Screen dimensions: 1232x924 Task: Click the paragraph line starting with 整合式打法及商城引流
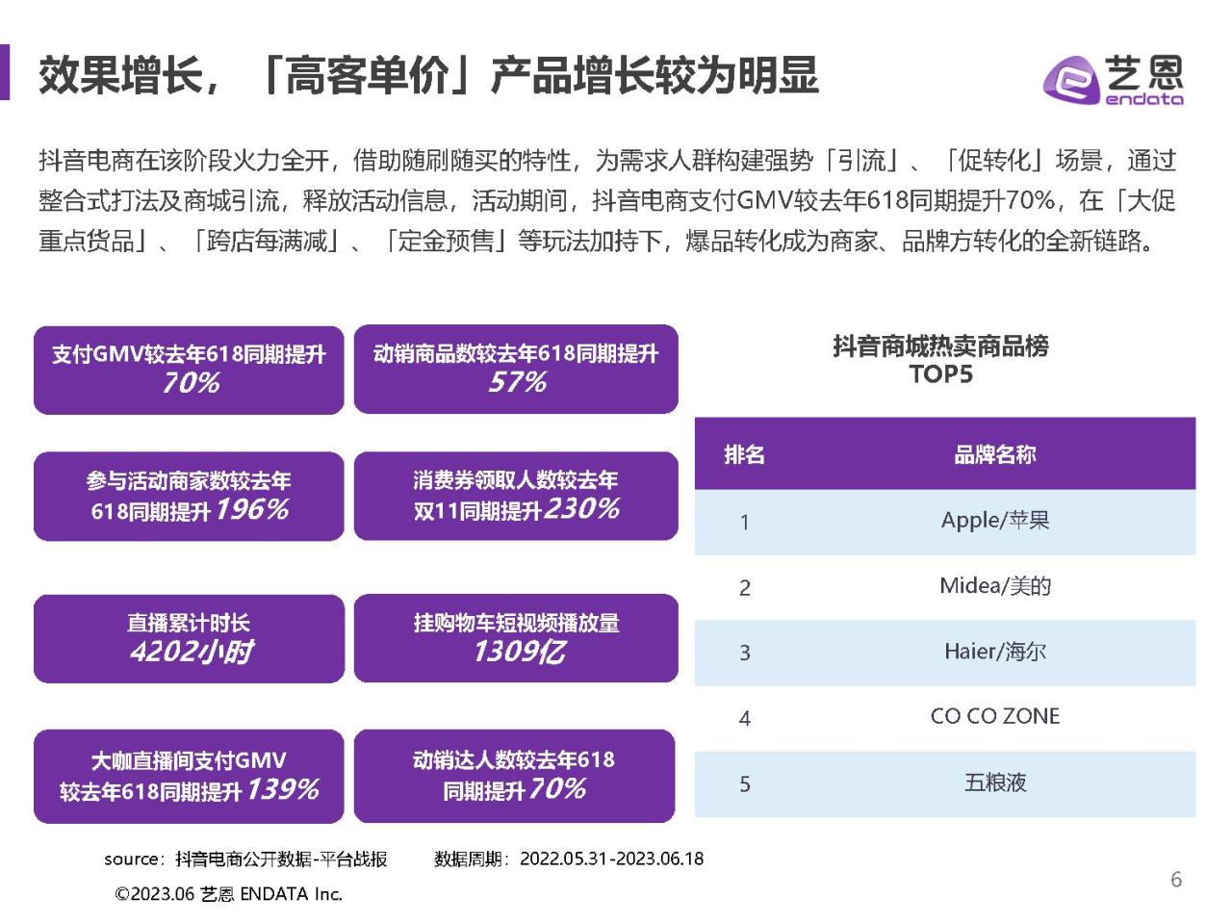pos(607,200)
